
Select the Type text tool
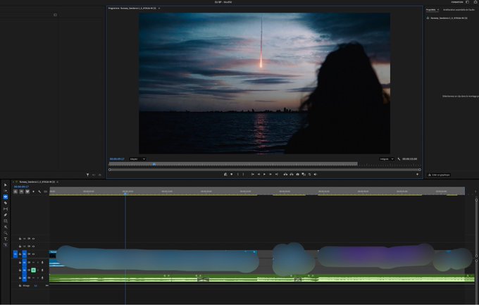tap(6, 239)
